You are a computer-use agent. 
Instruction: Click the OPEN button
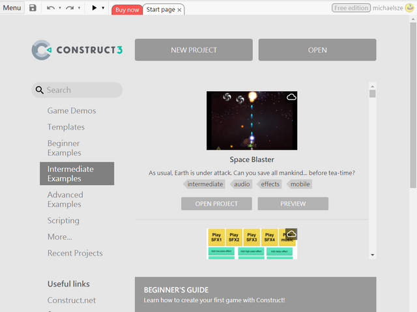tap(317, 50)
